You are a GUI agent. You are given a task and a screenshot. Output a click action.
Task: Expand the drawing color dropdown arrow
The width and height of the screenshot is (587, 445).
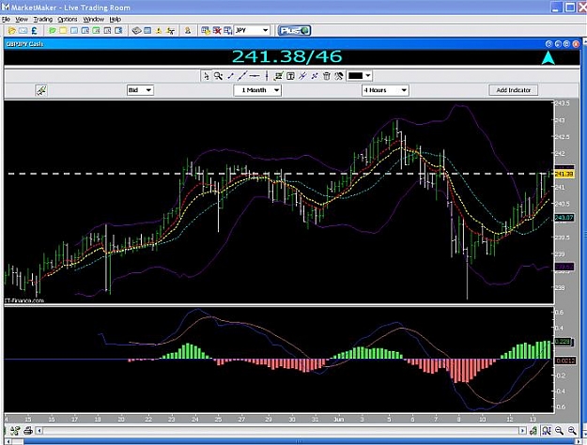click(368, 76)
